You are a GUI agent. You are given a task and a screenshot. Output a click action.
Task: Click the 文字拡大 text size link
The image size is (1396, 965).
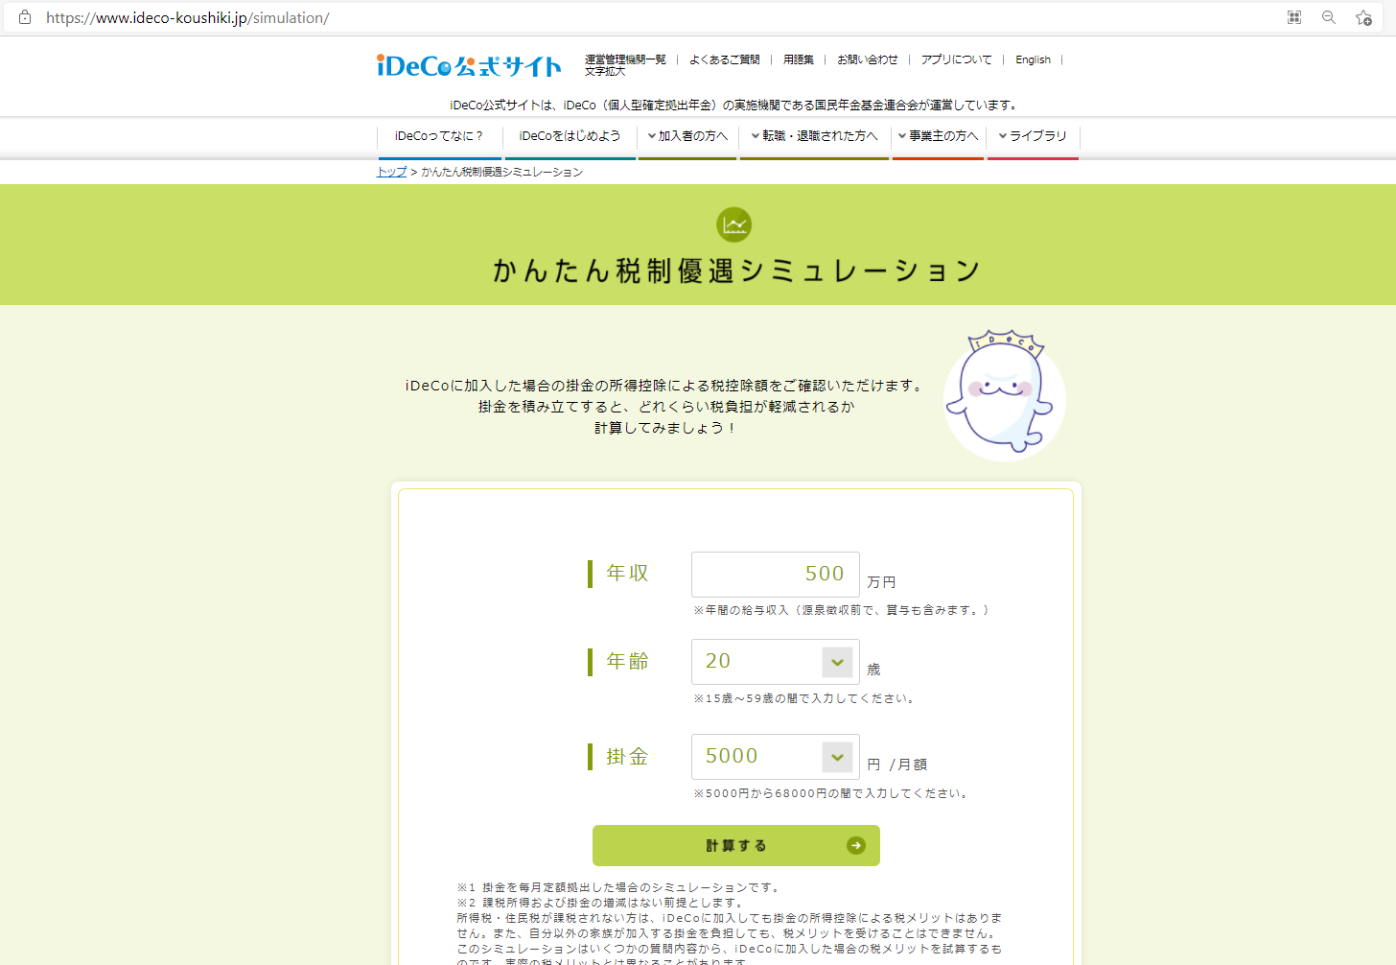[x=605, y=71]
